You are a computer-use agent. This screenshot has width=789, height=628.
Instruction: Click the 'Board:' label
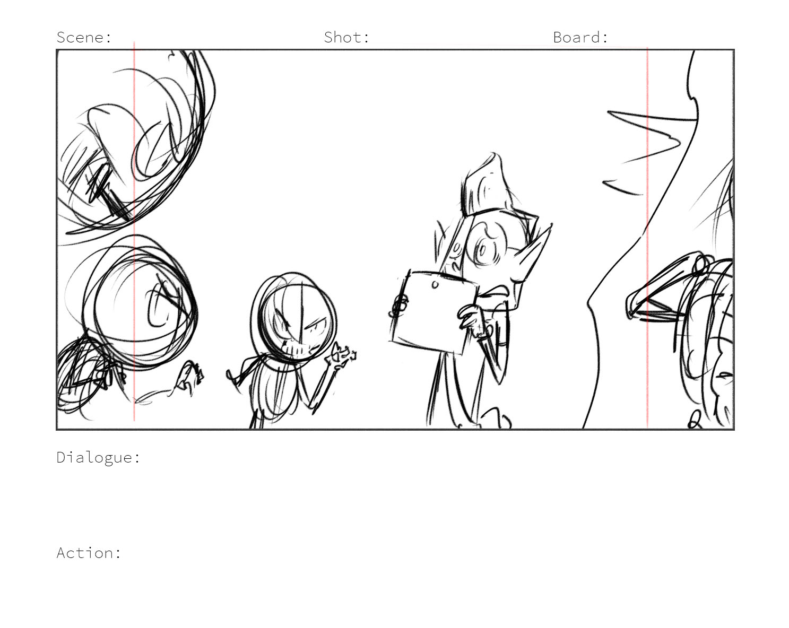[x=580, y=37]
